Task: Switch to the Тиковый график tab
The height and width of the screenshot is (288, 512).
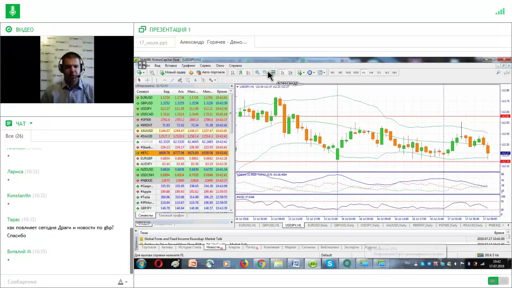Action: click(171, 216)
